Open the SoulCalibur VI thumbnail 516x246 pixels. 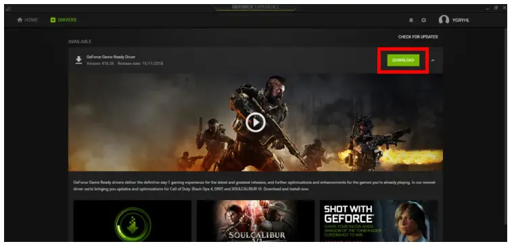(256, 221)
